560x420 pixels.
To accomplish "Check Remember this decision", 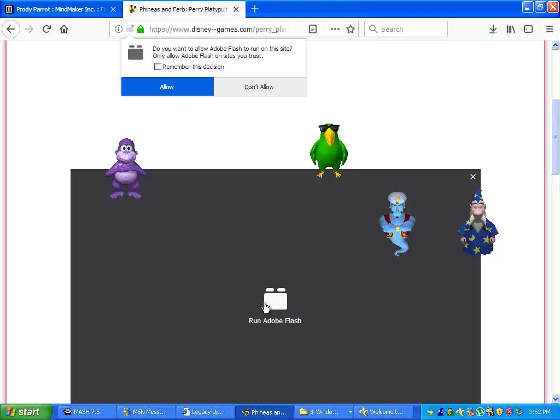I will click(x=157, y=66).
